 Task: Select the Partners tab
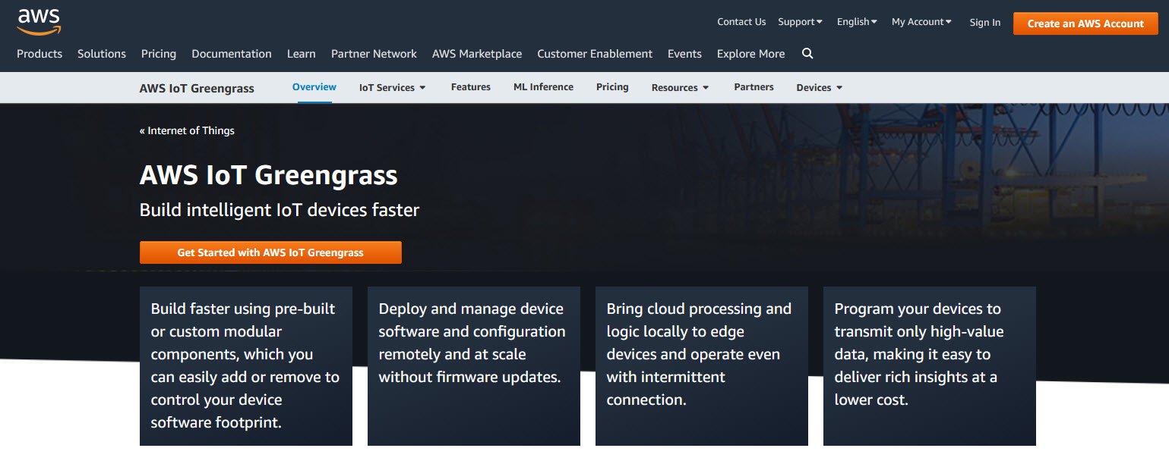(x=754, y=87)
